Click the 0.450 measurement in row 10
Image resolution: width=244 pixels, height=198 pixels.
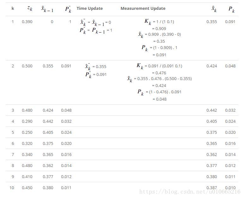(27, 188)
